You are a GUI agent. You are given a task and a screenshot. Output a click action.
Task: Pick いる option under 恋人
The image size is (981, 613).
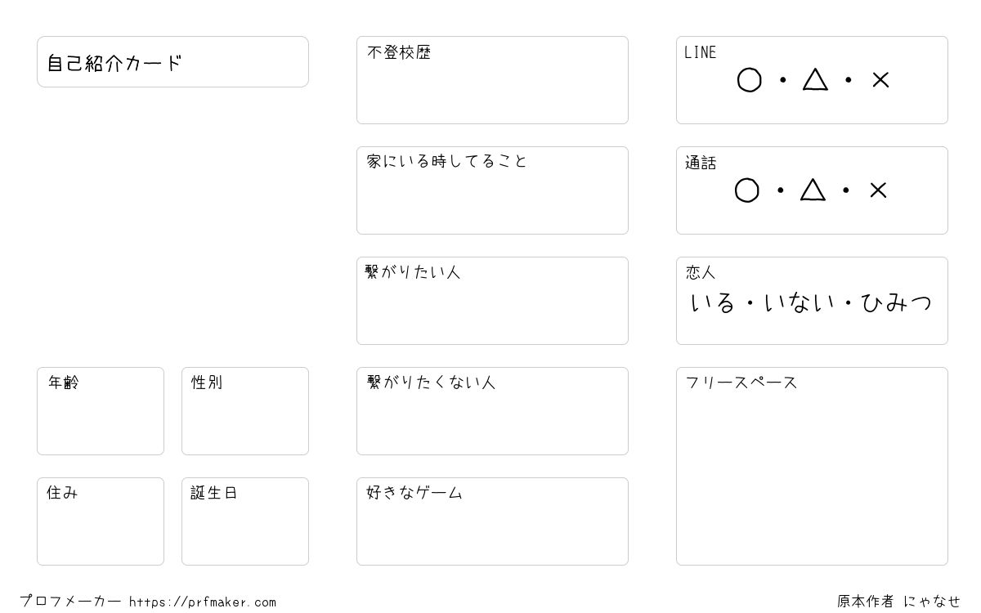pos(713,303)
